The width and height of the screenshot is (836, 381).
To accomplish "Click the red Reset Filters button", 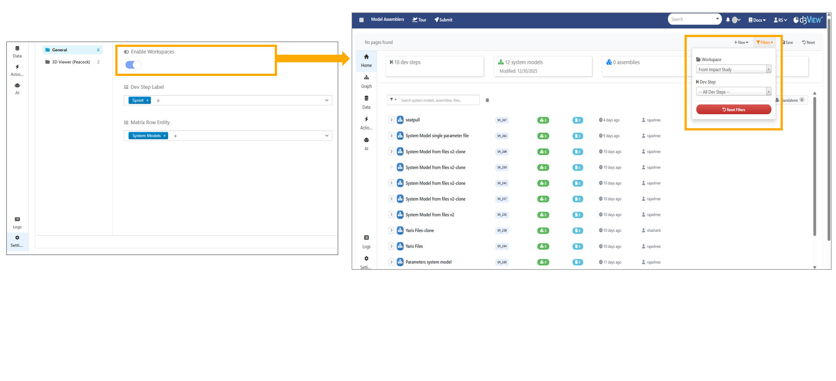I will pos(733,109).
